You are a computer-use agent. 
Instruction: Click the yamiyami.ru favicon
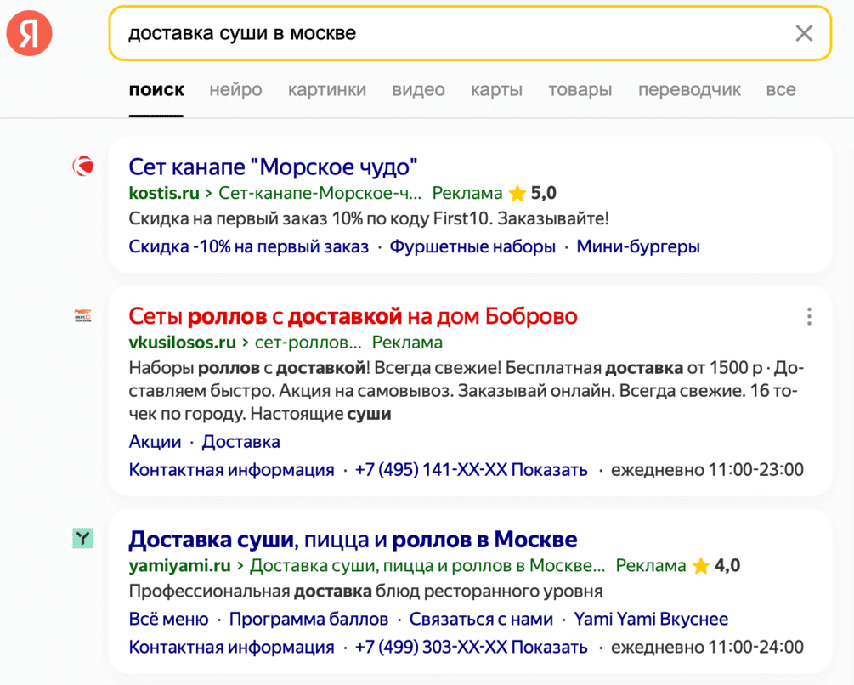point(82,538)
